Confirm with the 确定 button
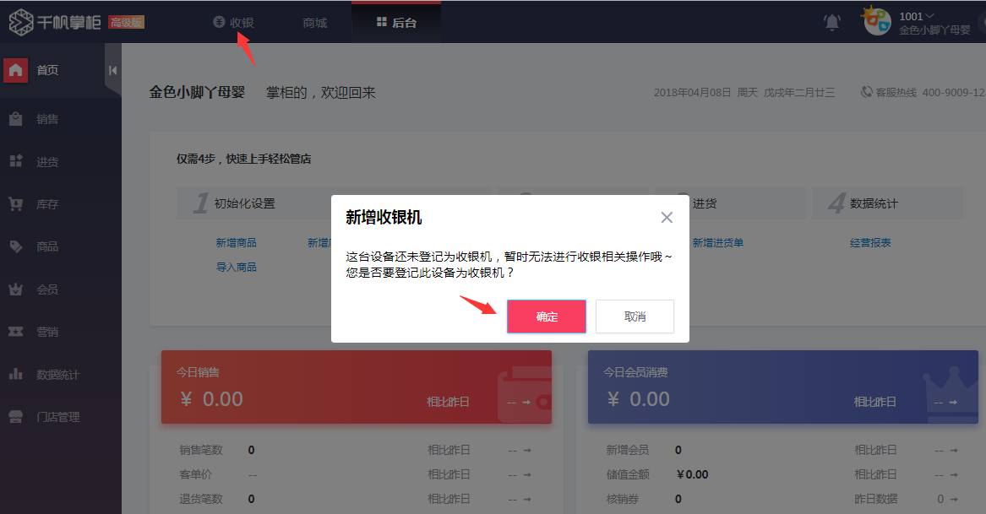The width and height of the screenshot is (986, 514). click(546, 317)
